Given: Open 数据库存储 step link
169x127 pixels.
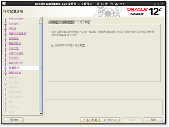Looking at the screenshot, I should [x=15, y=72].
